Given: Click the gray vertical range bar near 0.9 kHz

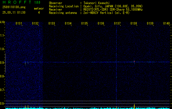Looking at the screenshot, I should pos(5,63).
